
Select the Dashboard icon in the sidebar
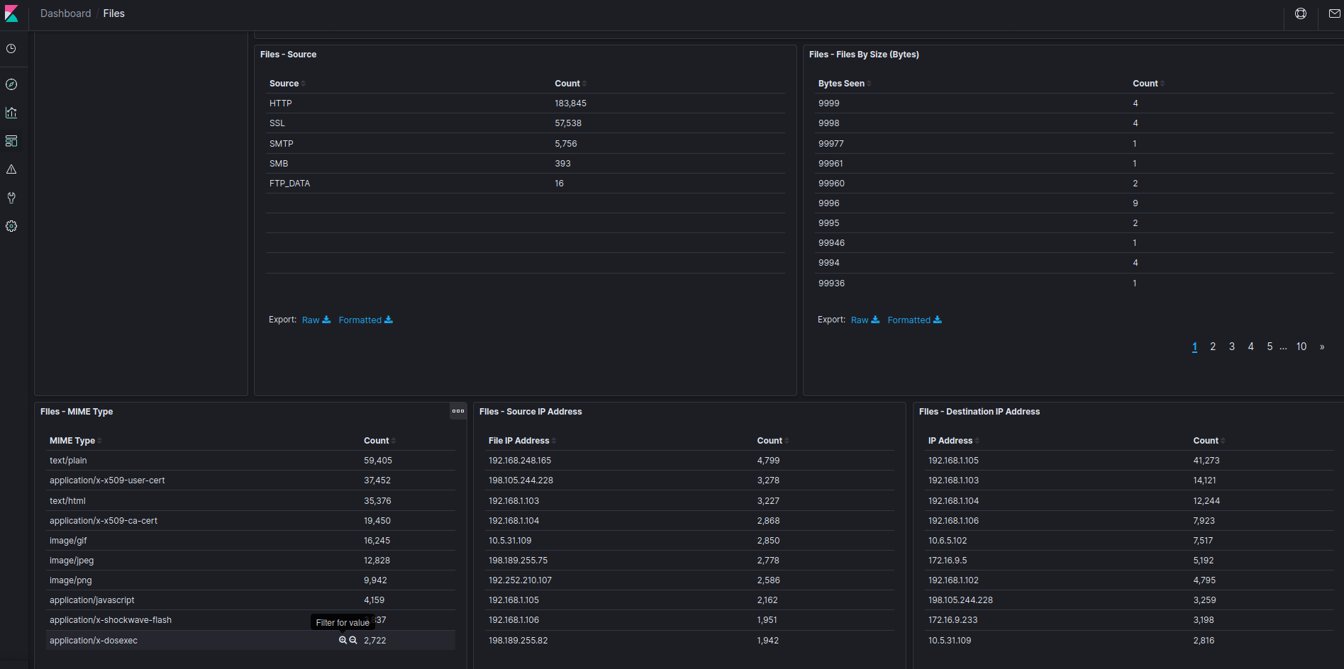click(x=11, y=140)
